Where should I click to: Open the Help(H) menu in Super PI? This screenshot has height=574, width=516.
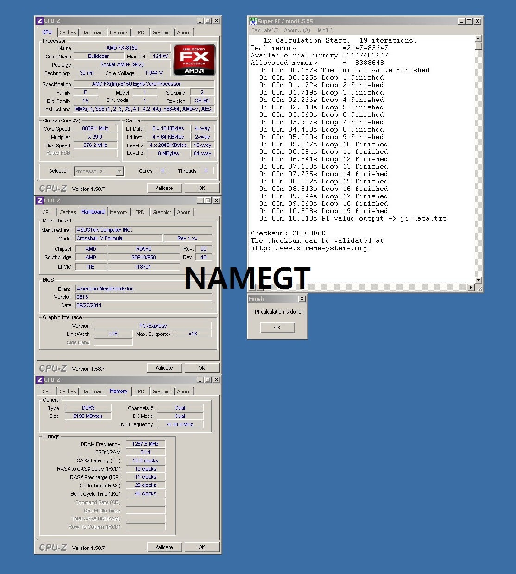[x=324, y=30]
